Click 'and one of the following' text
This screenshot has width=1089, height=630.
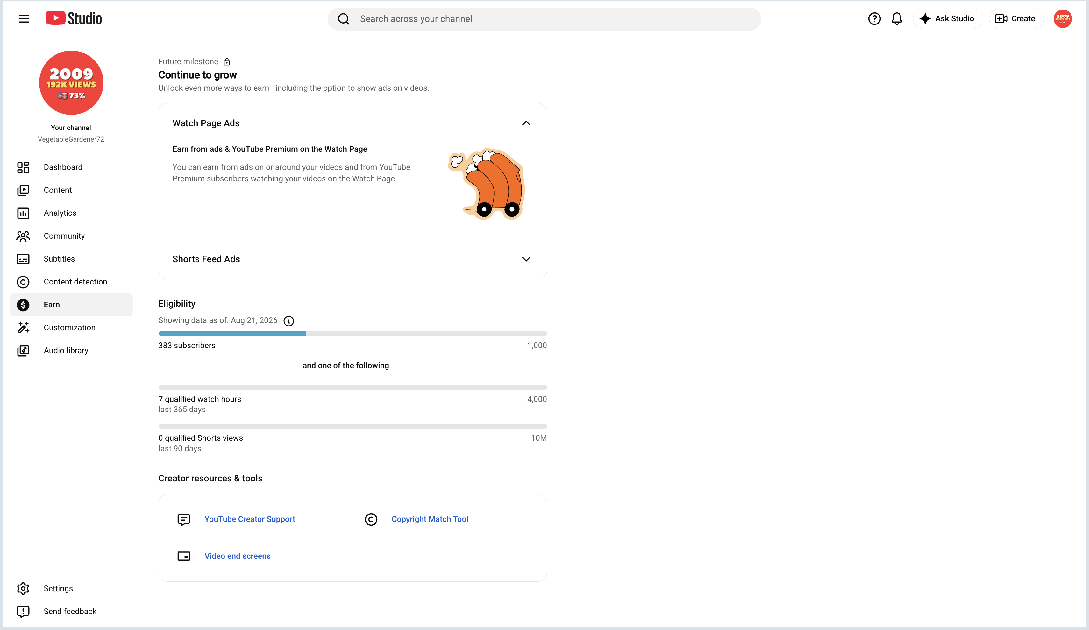346,365
